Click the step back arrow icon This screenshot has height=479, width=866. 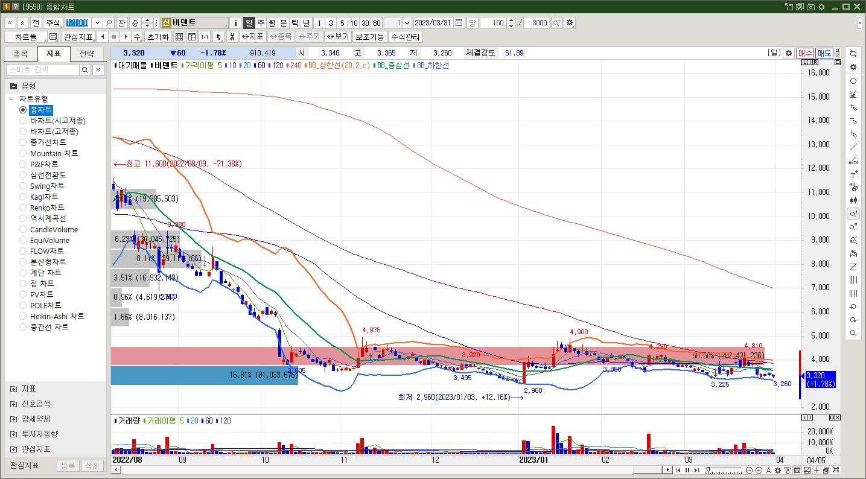103,37
